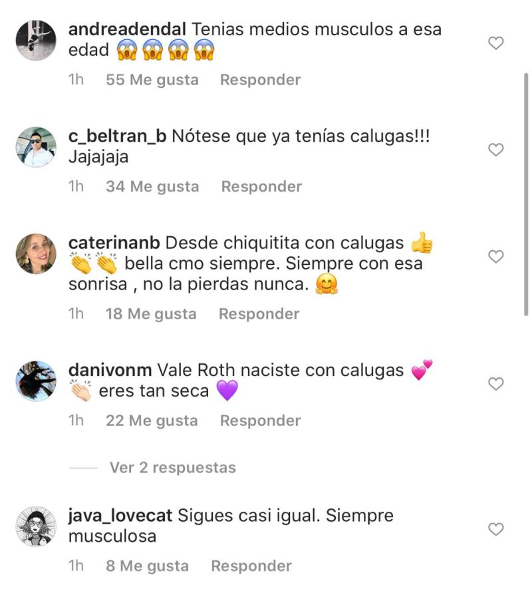The height and width of the screenshot is (595, 532).
Task: View caterinanb's profile picture
Action: click(36, 254)
